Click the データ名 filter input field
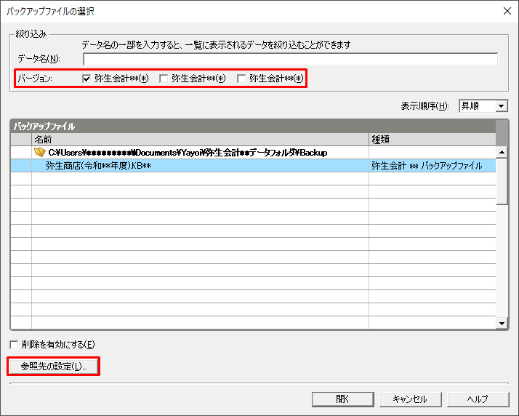This screenshot has width=519, height=416. click(x=290, y=59)
